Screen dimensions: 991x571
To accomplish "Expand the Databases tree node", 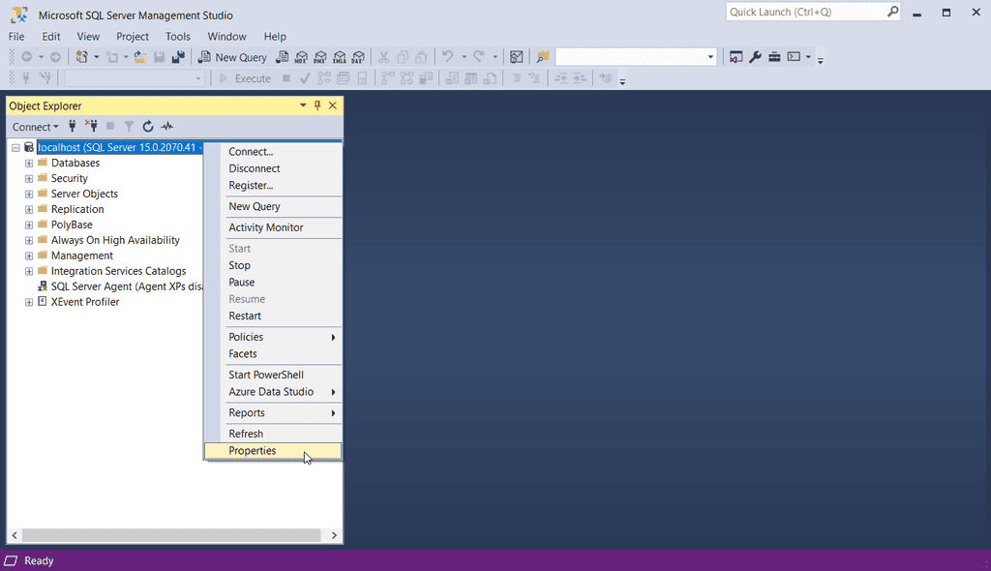I will click(29, 164).
